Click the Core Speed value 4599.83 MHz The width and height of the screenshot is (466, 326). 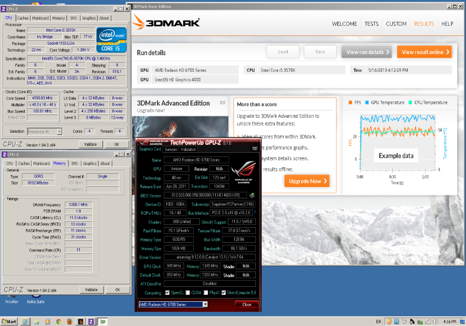(42, 98)
